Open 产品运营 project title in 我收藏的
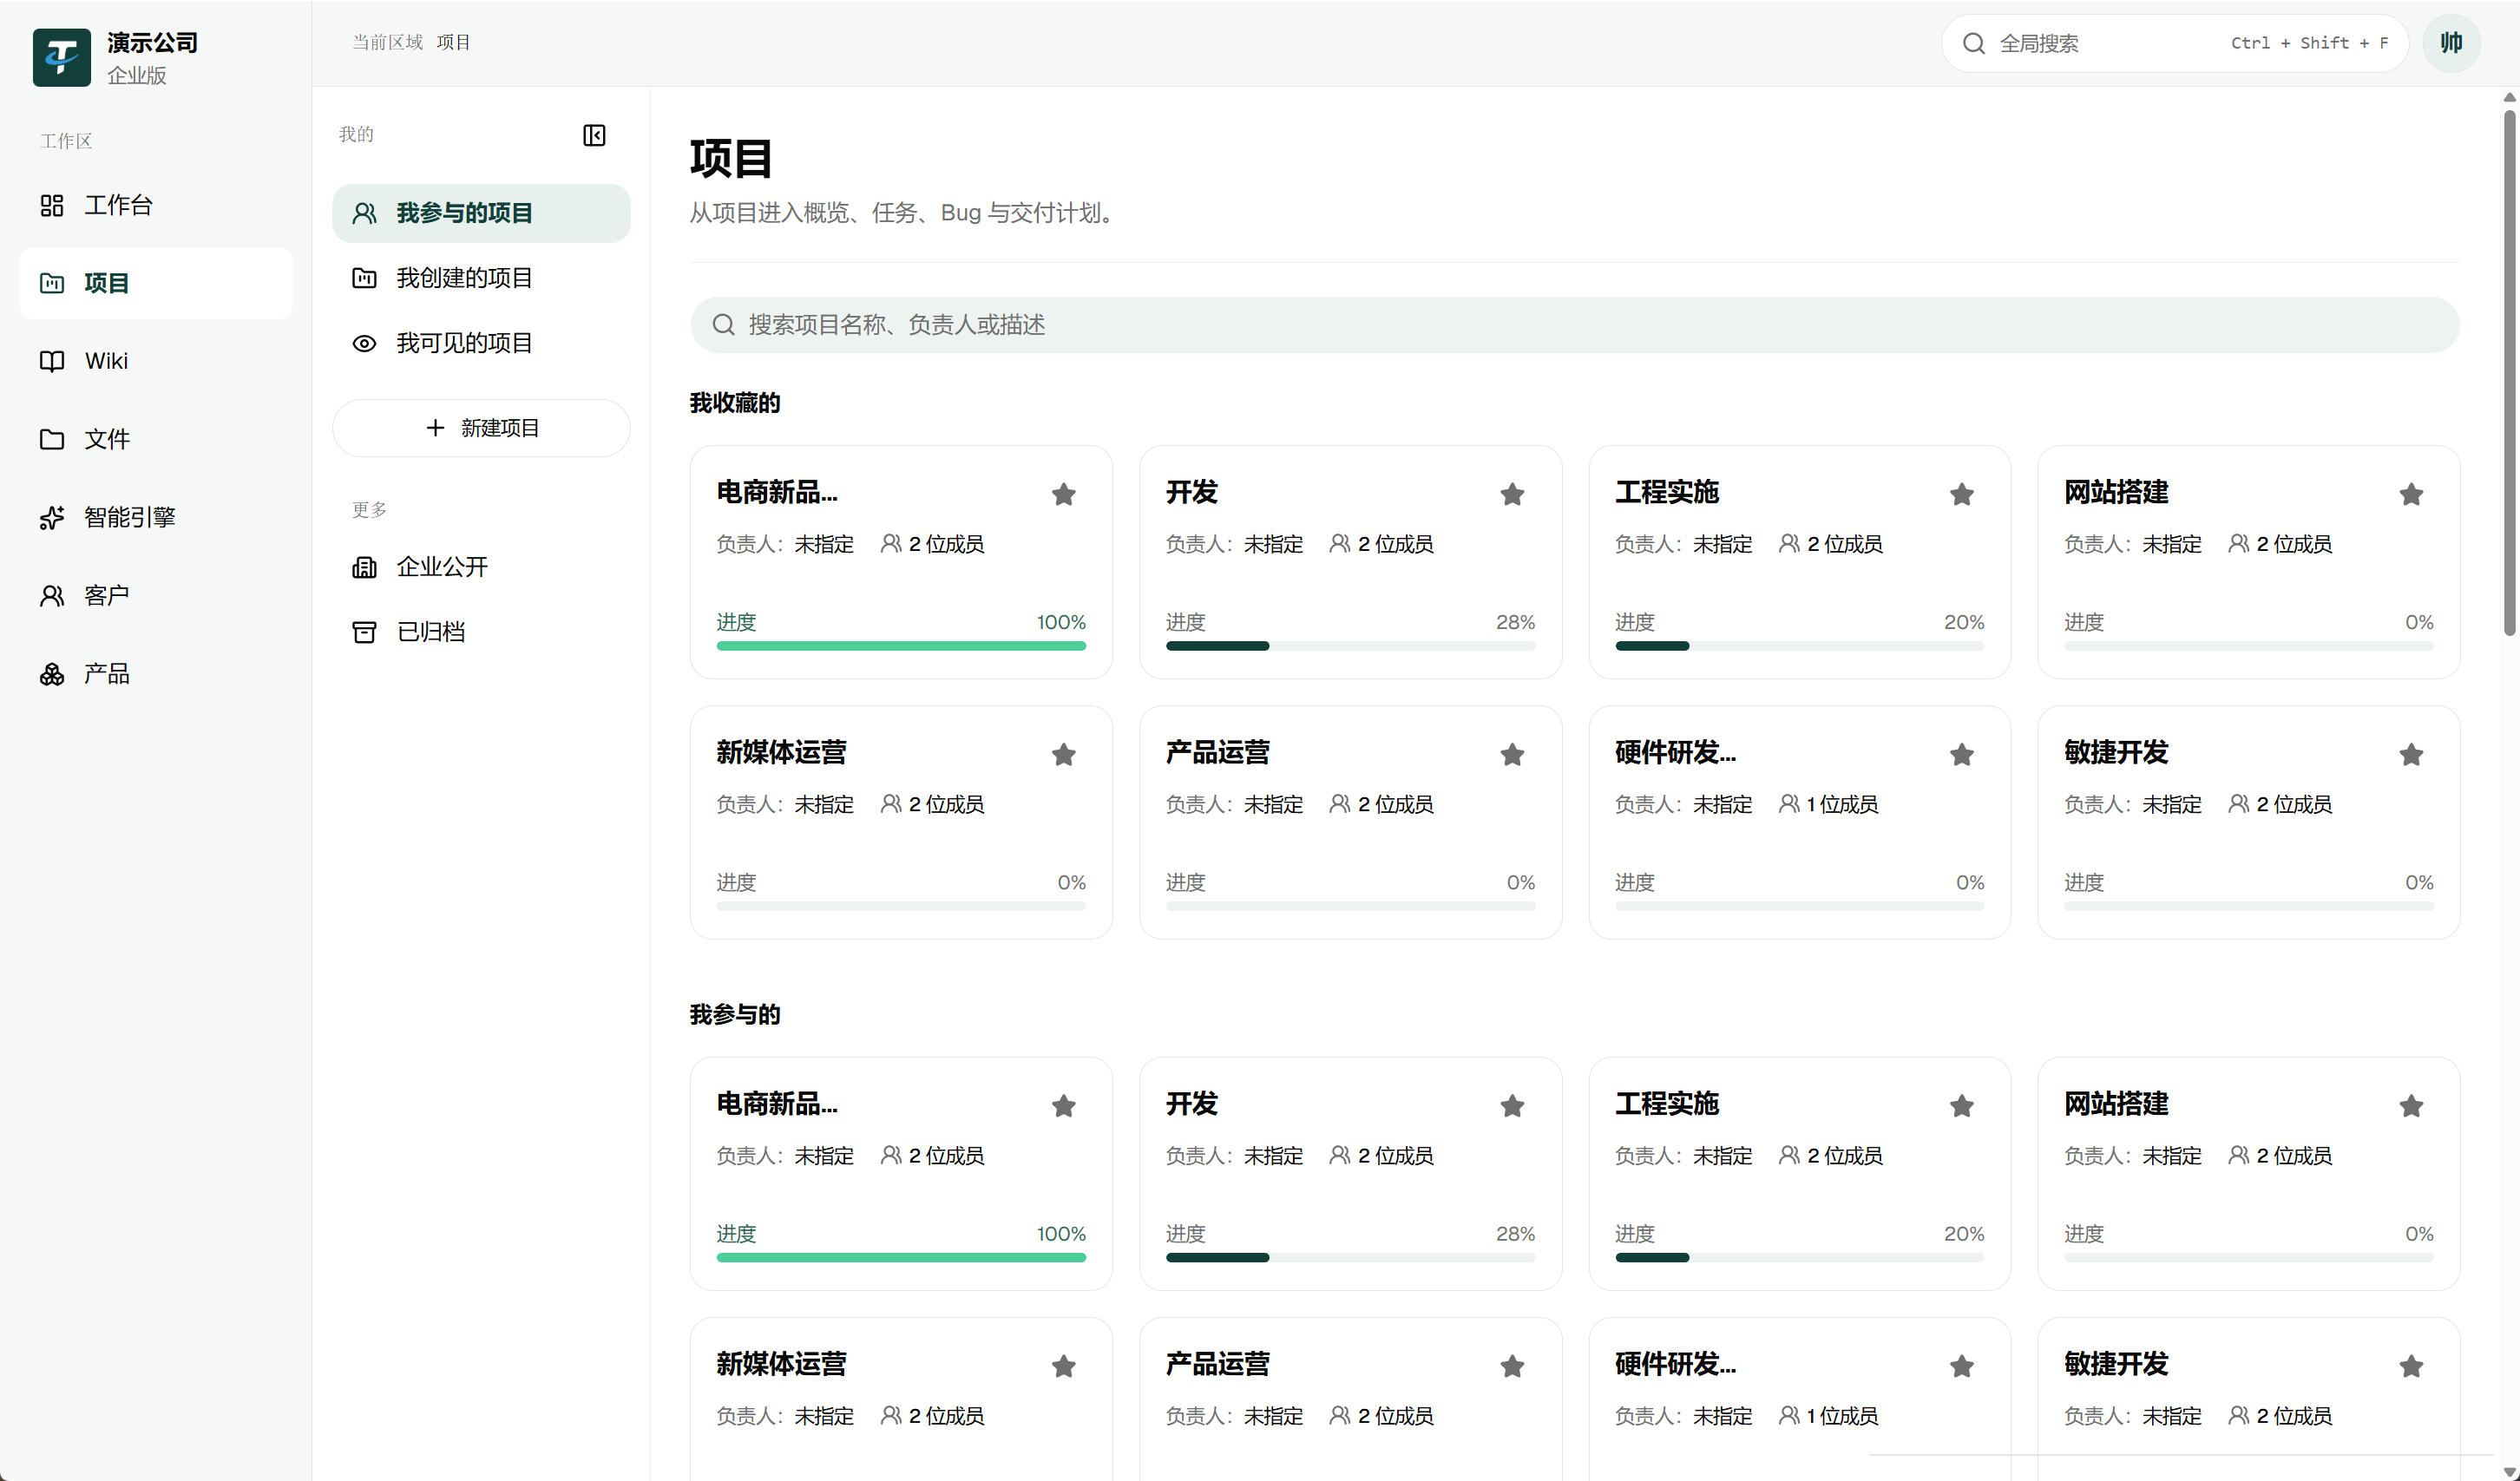This screenshot has height=1481, width=2520. (x=1217, y=752)
